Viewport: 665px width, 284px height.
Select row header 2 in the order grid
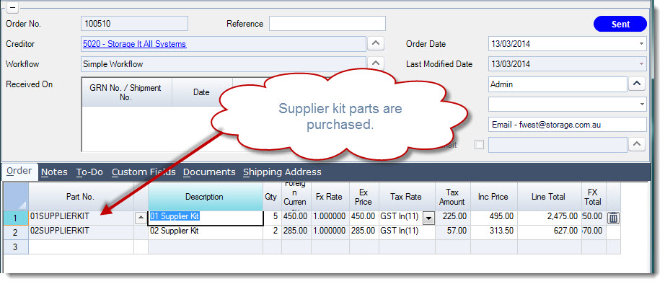(x=15, y=232)
